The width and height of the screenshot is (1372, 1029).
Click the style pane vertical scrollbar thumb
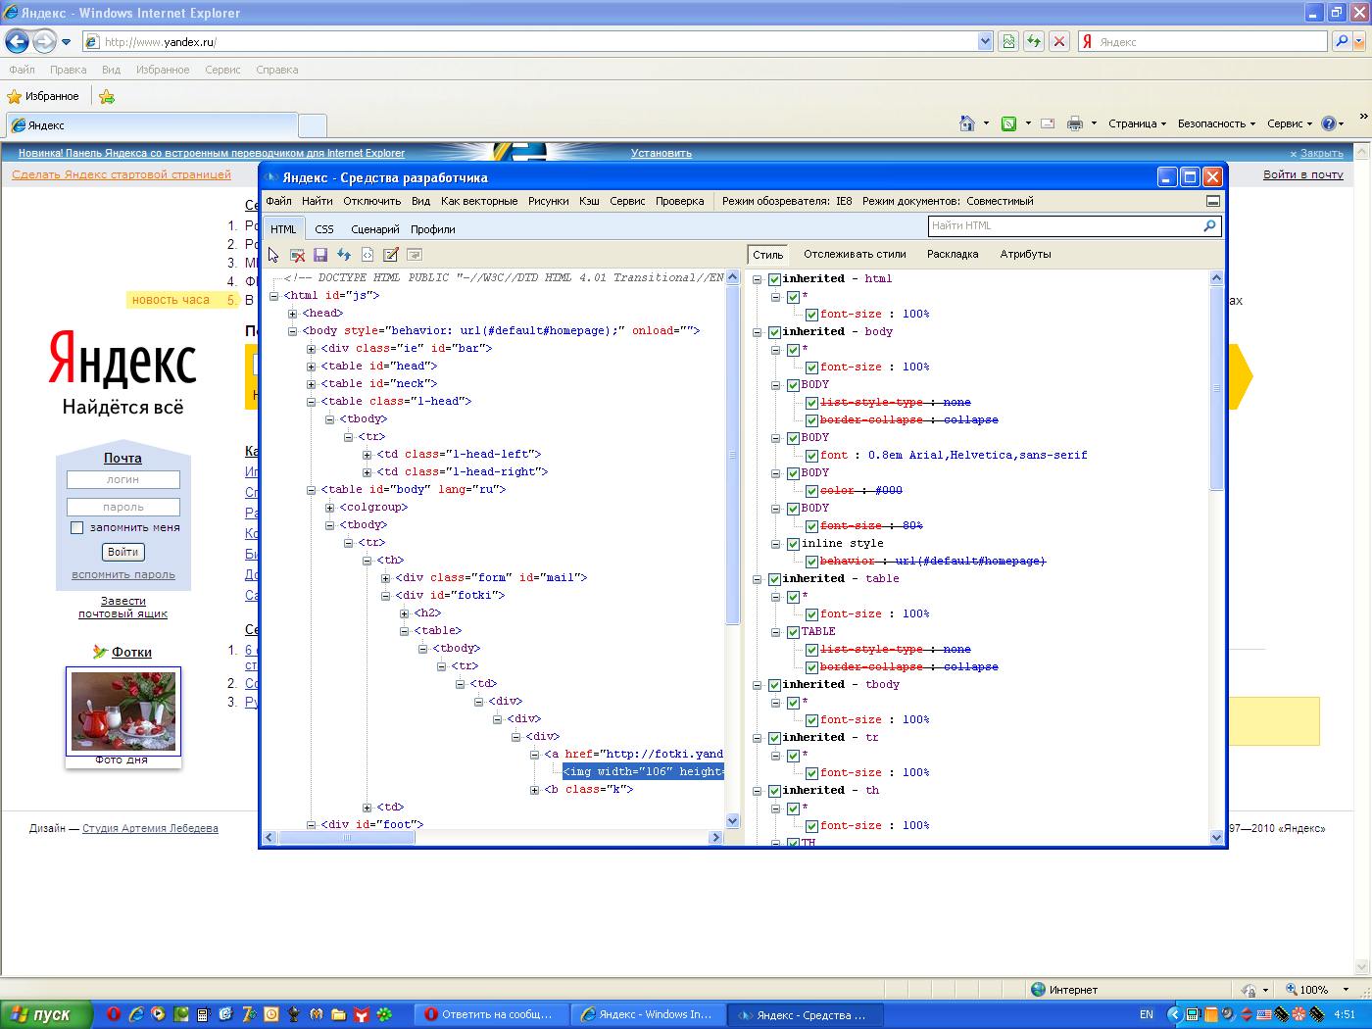[1217, 389]
